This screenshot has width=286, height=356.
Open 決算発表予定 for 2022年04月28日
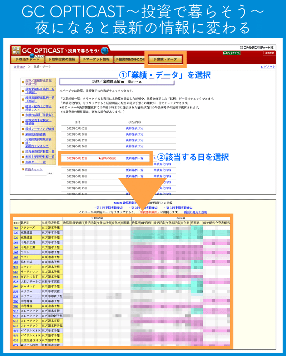tap(135, 134)
